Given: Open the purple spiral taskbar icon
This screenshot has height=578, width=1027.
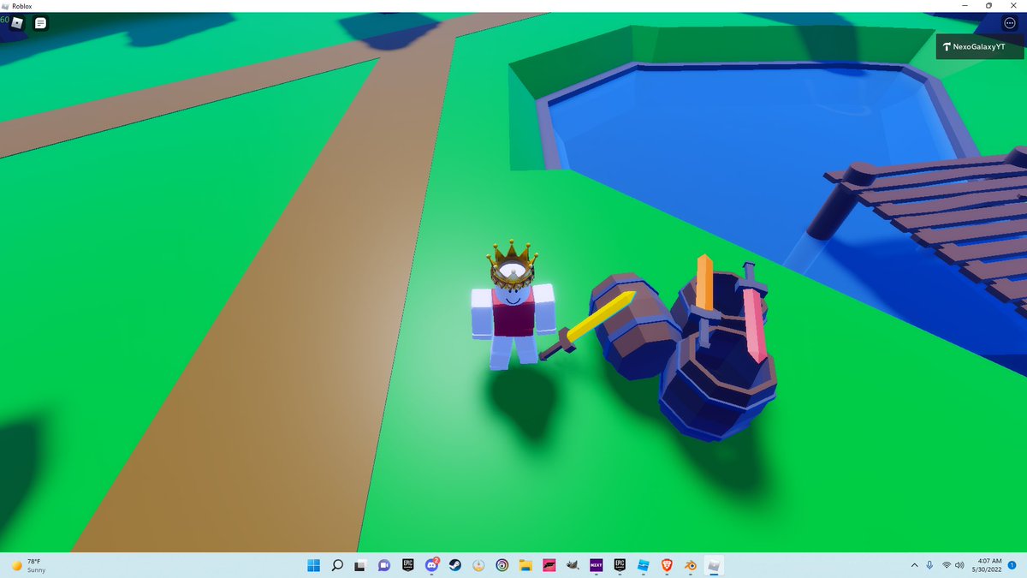Looking at the screenshot, I should click(x=502, y=565).
